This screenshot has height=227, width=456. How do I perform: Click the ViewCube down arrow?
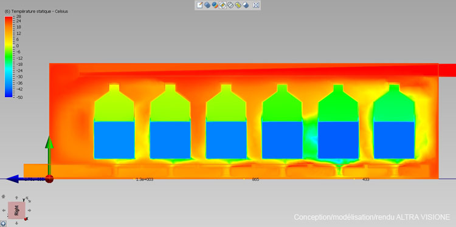pos(16,223)
